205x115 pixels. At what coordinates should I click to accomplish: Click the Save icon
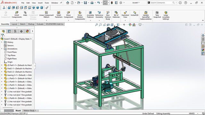(86, 3)
